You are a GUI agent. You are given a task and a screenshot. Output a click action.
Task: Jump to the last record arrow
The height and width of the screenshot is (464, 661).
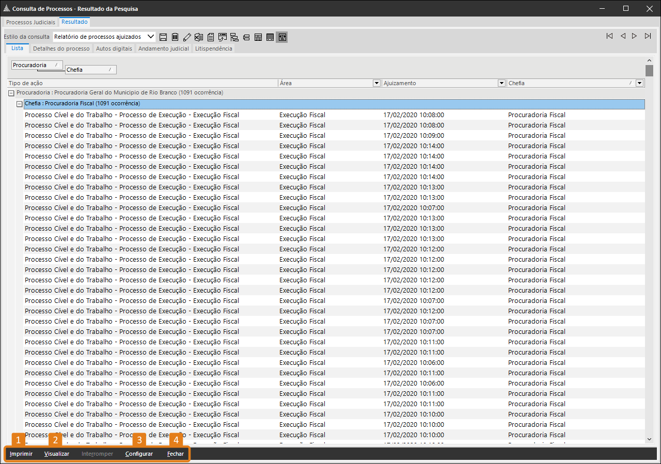click(x=648, y=36)
